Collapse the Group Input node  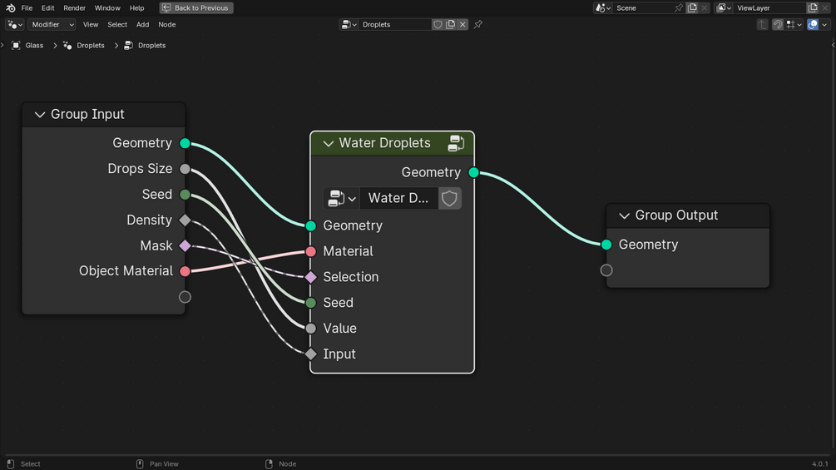point(39,115)
